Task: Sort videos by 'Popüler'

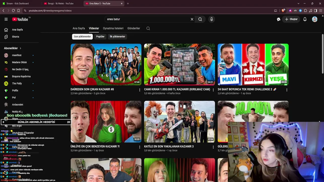Action: point(100,37)
